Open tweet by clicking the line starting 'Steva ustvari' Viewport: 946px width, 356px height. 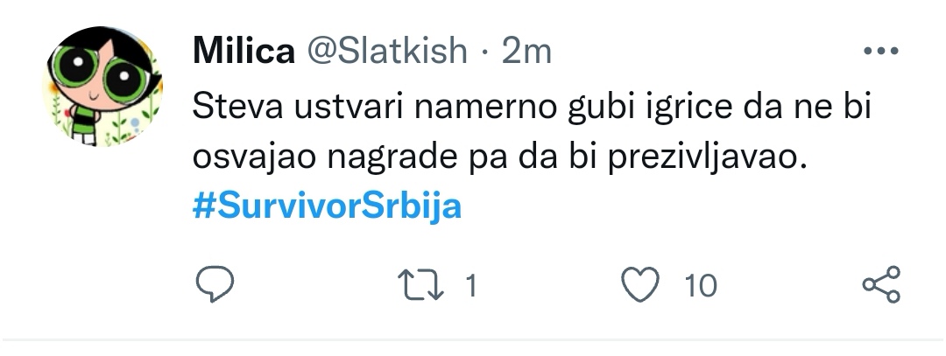(533, 108)
